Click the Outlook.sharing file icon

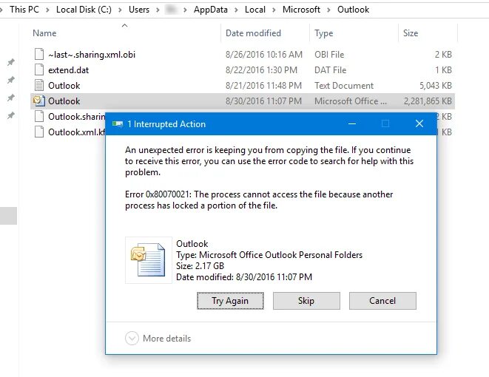click(x=39, y=117)
